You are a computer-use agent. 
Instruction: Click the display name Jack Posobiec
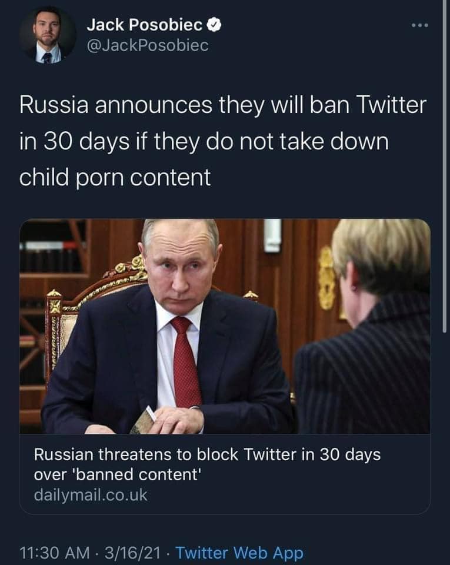pos(145,25)
